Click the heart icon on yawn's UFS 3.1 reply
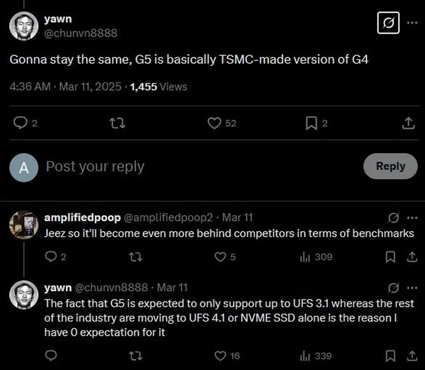 click(x=220, y=355)
